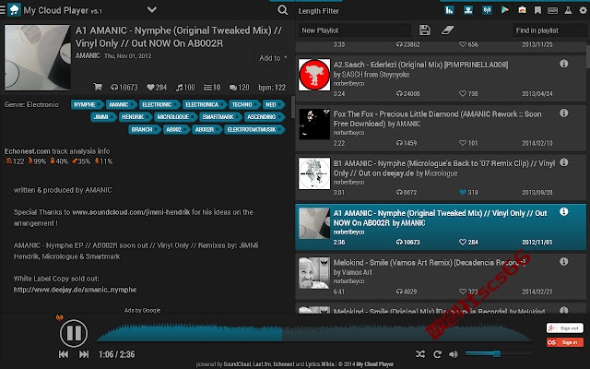Open the hamburger menu at top left
The image size is (590, 369).
point(2,10)
